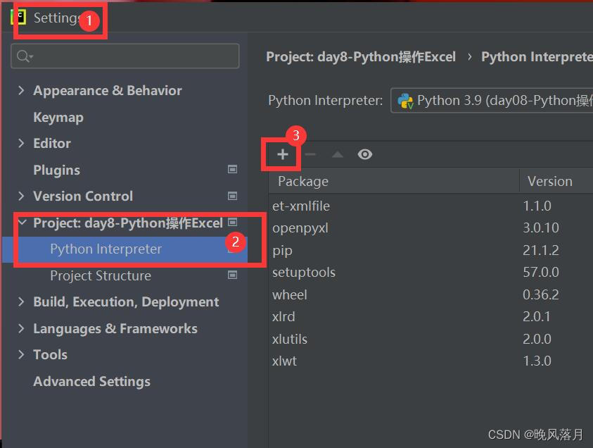
Task: Sort by Package column header
Action: click(x=394, y=181)
